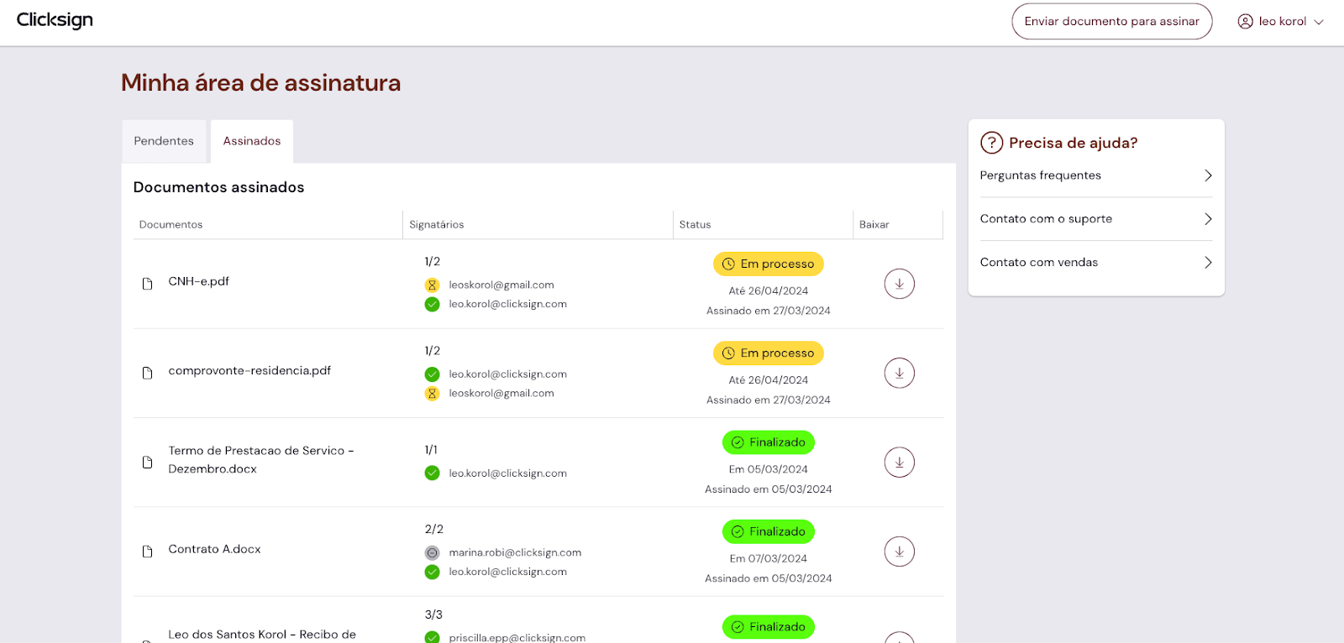Click the Clicksign logo
Image resolution: width=1344 pixels, height=643 pixels.
click(55, 20)
